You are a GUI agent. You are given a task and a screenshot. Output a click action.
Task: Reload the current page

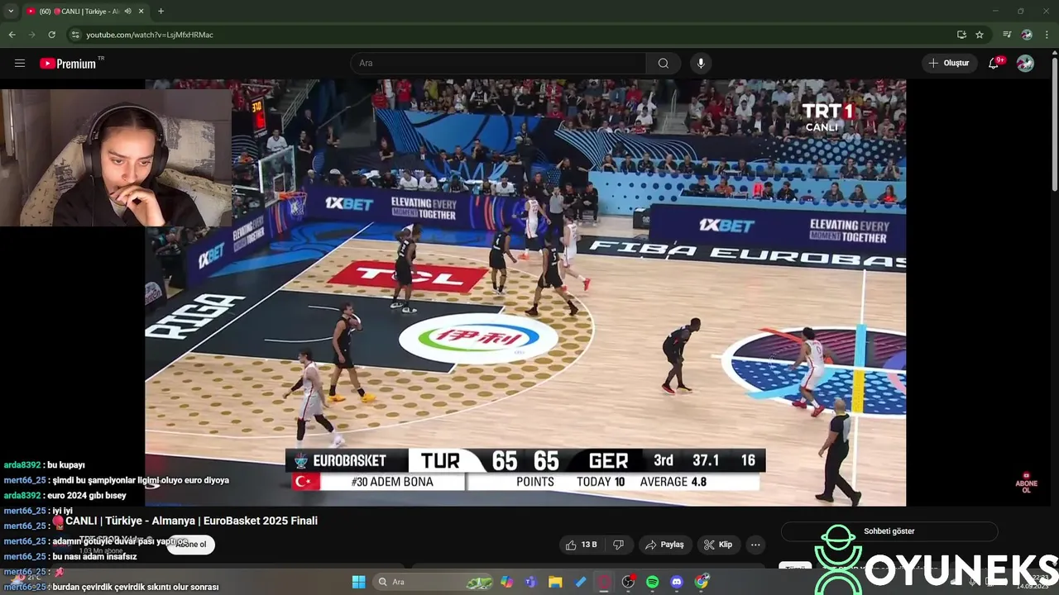coord(51,35)
